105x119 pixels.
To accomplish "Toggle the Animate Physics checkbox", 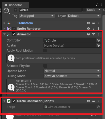I will point(45,66).
